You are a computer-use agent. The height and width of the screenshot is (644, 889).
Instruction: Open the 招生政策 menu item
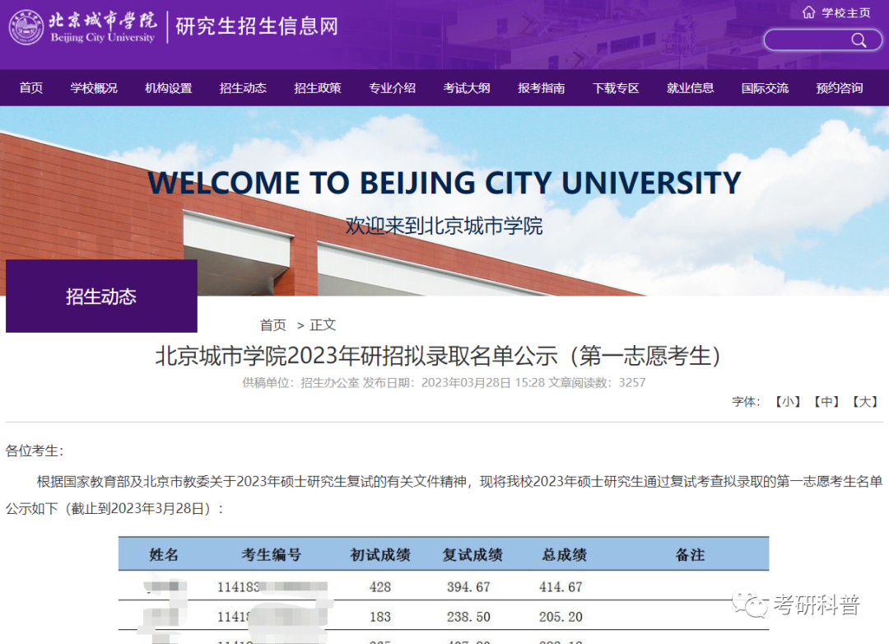click(318, 88)
